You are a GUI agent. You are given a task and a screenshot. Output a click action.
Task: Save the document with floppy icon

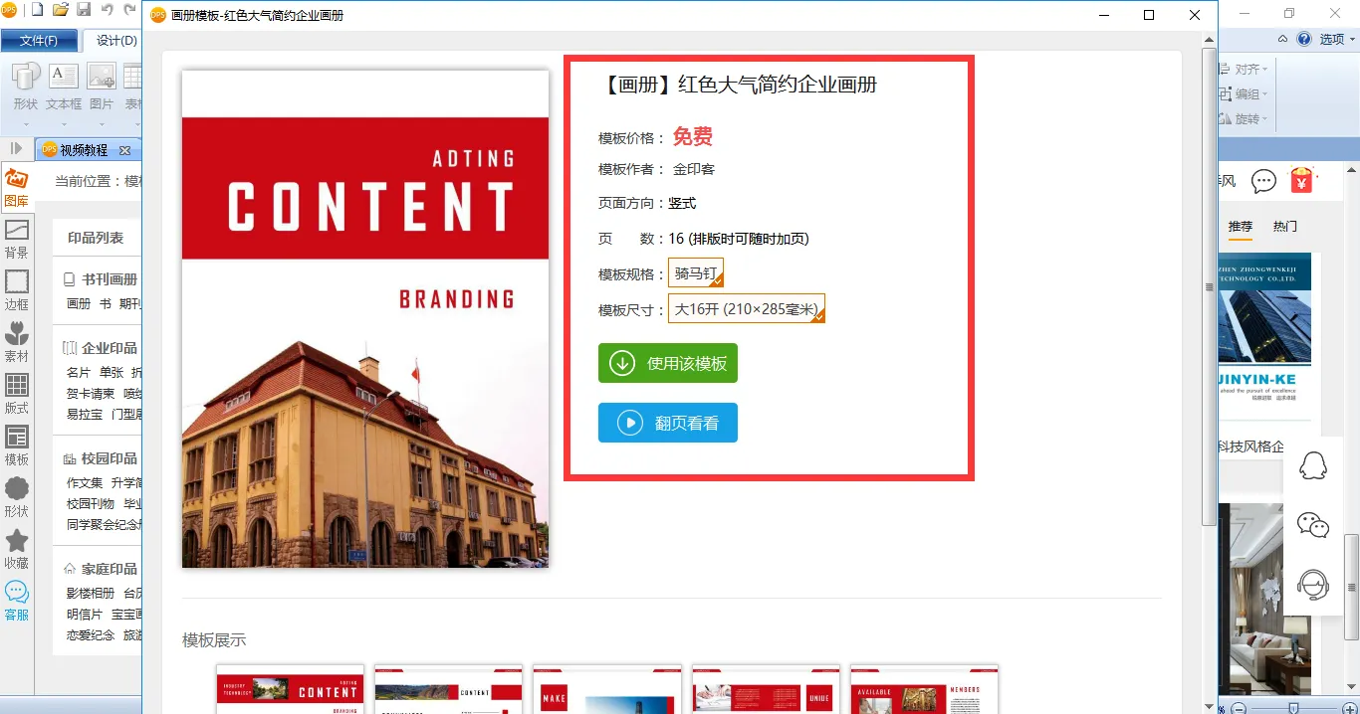pos(84,10)
